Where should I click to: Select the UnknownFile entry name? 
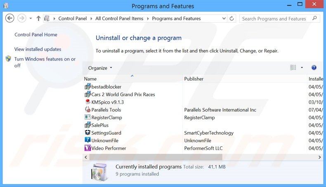(105, 141)
